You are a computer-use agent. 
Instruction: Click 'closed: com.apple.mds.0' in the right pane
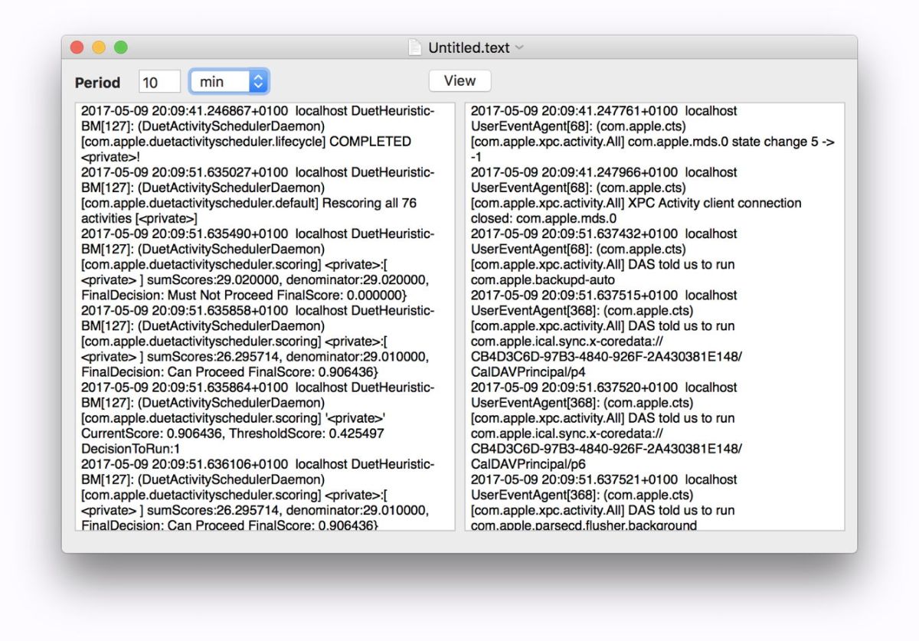[x=544, y=218]
